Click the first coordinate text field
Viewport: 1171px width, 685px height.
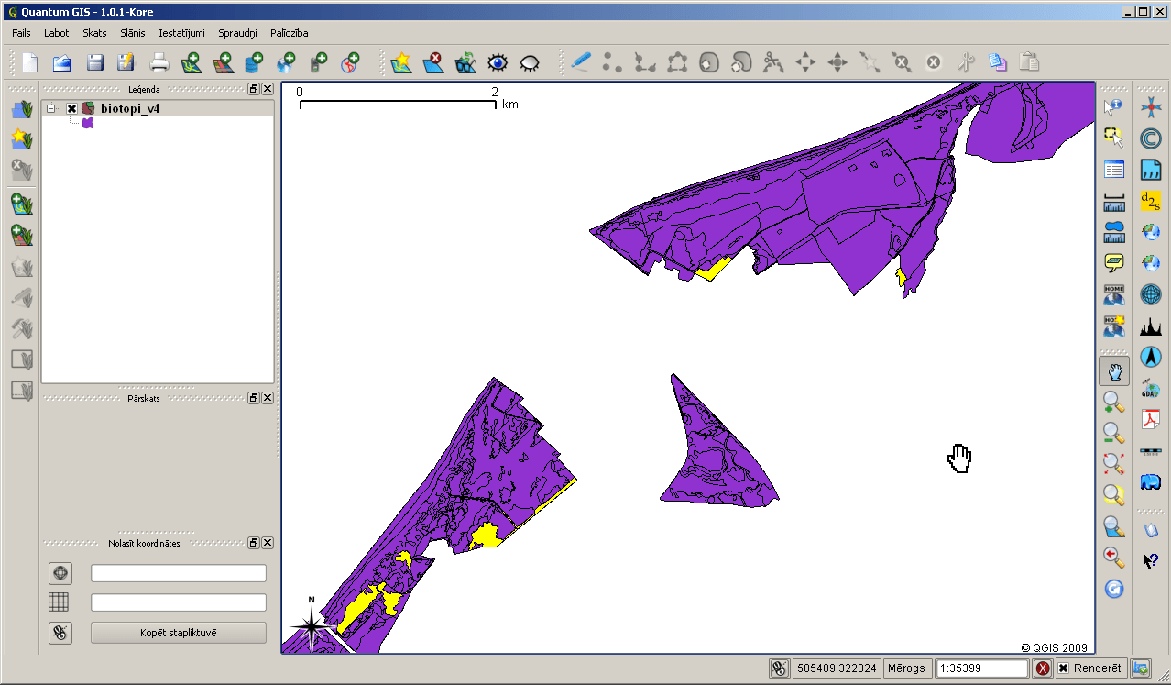(x=179, y=573)
